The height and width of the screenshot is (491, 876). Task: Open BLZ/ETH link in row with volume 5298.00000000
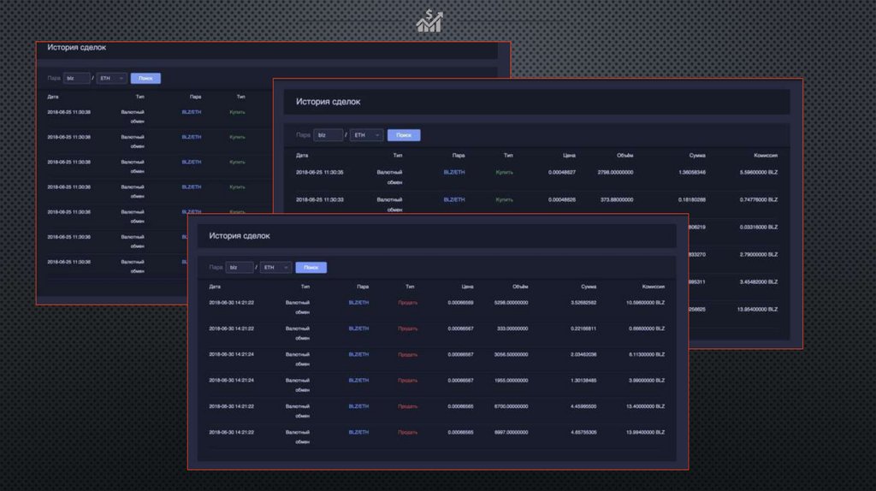tap(359, 303)
